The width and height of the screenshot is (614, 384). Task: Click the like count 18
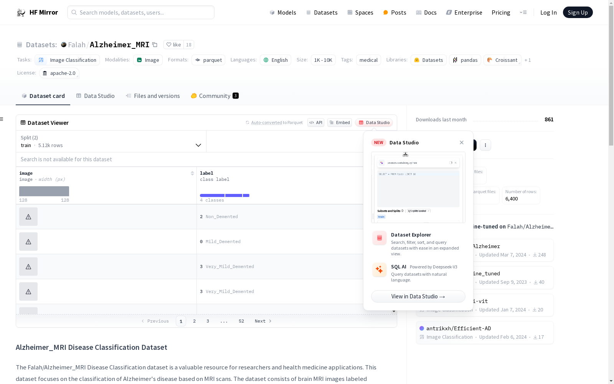189,45
